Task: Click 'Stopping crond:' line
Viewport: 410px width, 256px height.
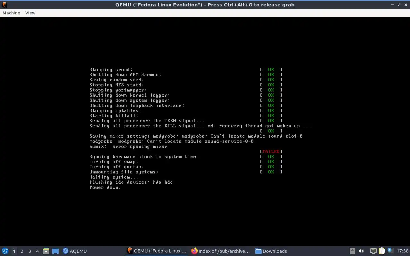Action: 111,69
